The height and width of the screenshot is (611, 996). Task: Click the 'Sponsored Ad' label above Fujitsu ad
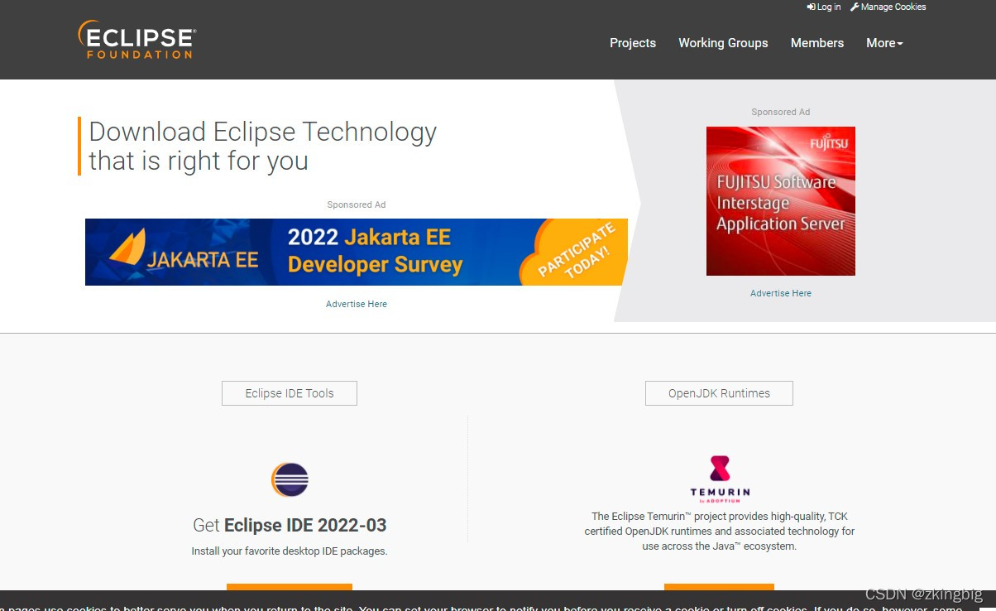[781, 112]
